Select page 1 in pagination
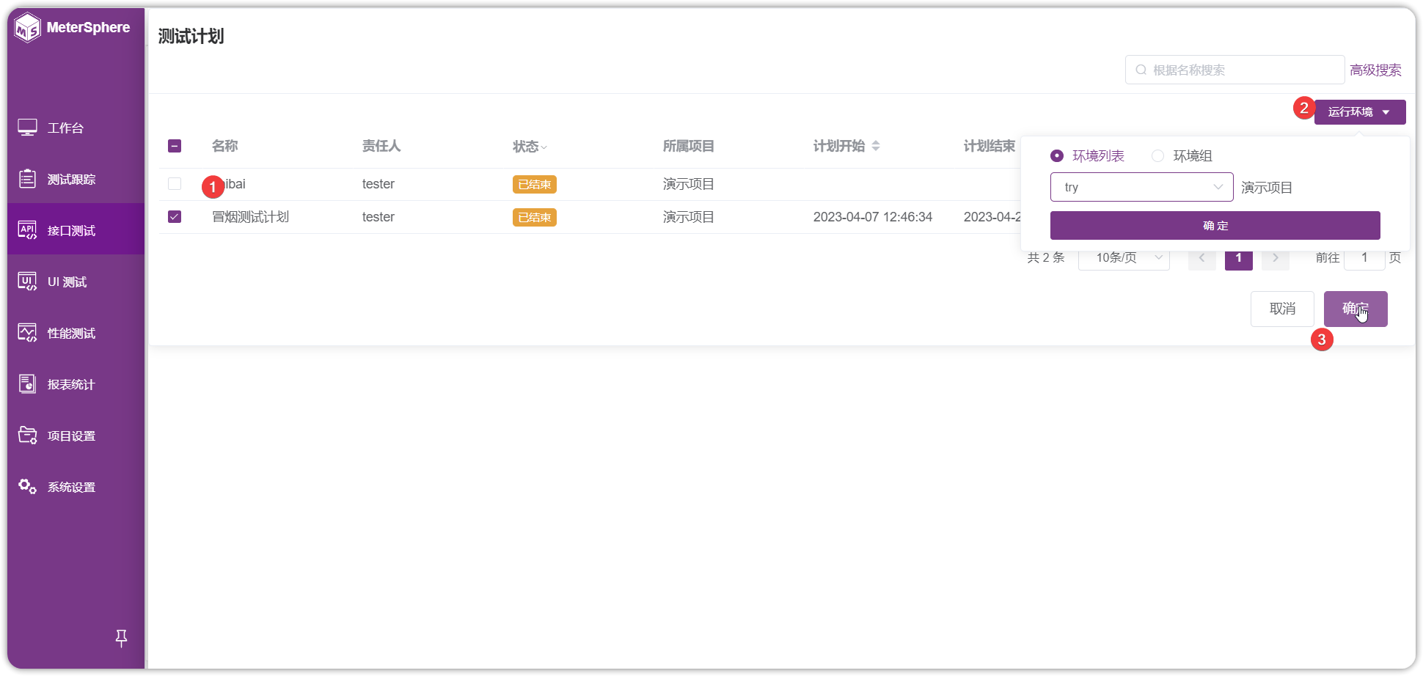1423x676 pixels. pos(1238,258)
